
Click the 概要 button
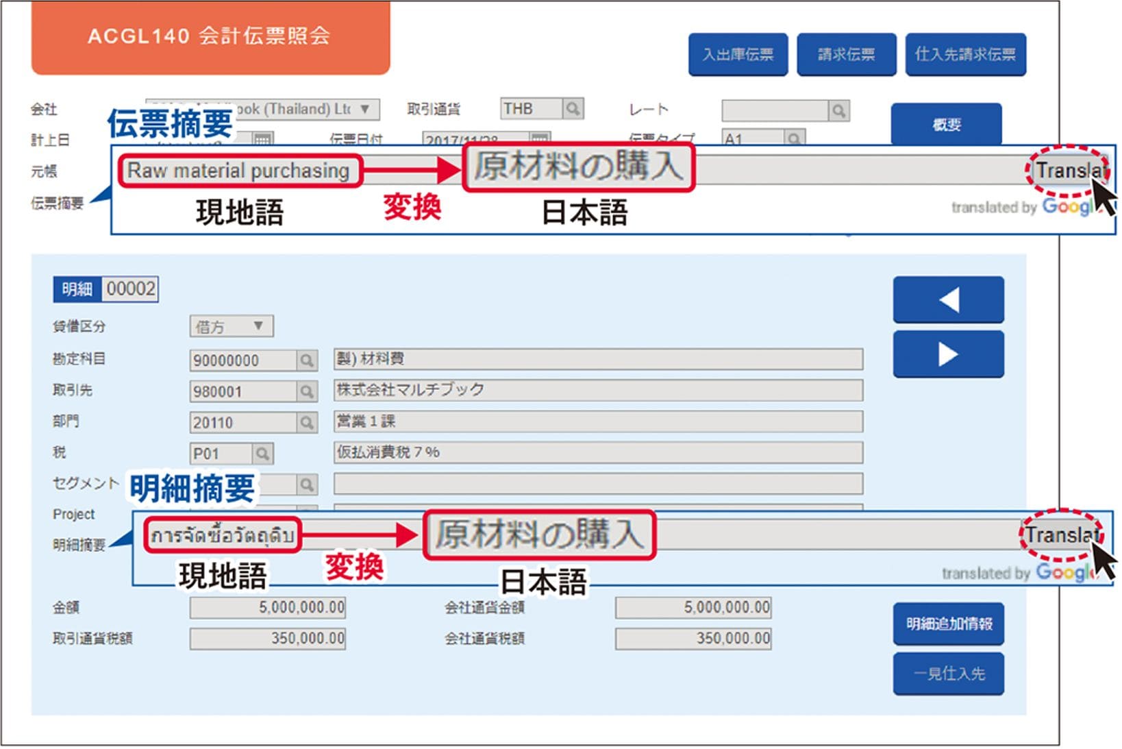[x=946, y=124]
